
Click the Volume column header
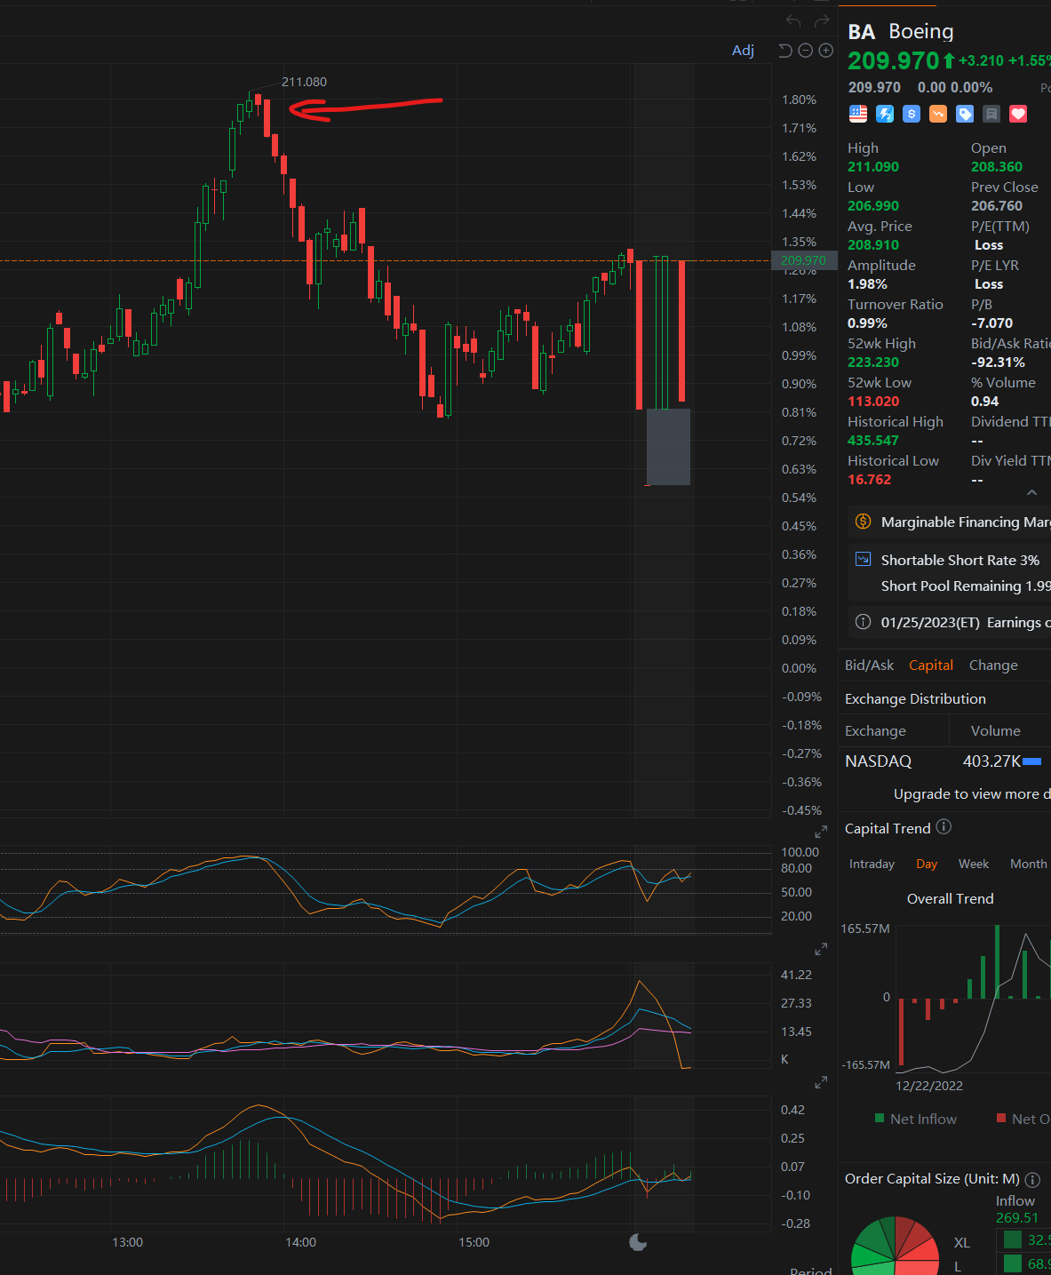pyautogui.click(x=995, y=730)
